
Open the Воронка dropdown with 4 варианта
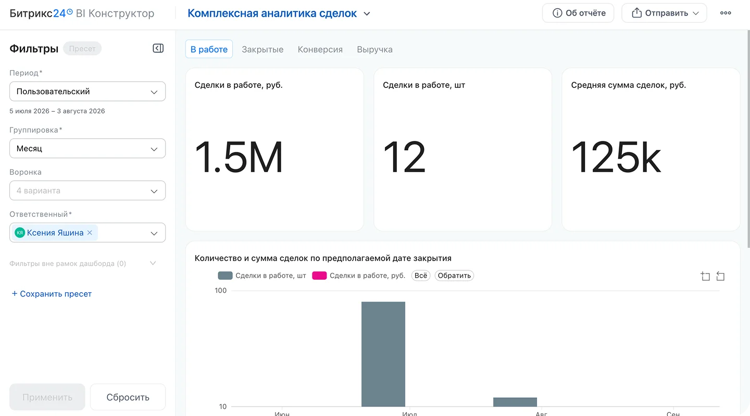[x=87, y=191]
